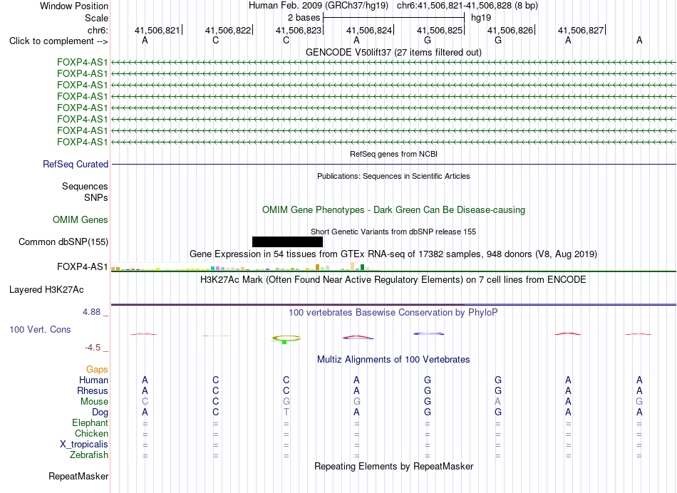The height and width of the screenshot is (493, 677).
Task: Open the RefSeq Curated track label
Action: 76,164
